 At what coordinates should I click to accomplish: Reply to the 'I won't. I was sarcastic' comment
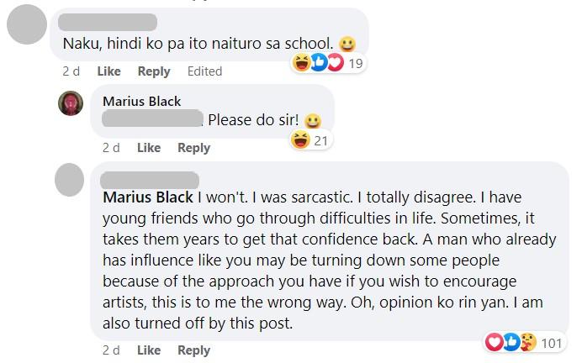pos(194,350)
